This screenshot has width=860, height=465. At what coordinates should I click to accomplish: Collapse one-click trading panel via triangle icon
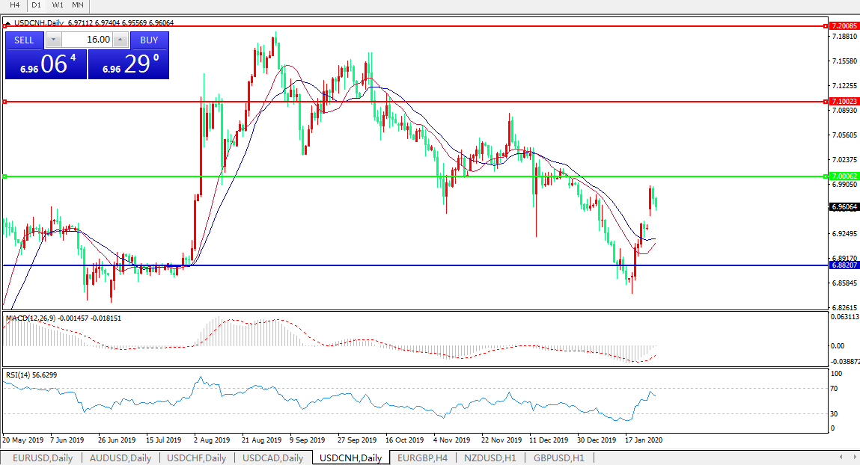coord(7,23)
